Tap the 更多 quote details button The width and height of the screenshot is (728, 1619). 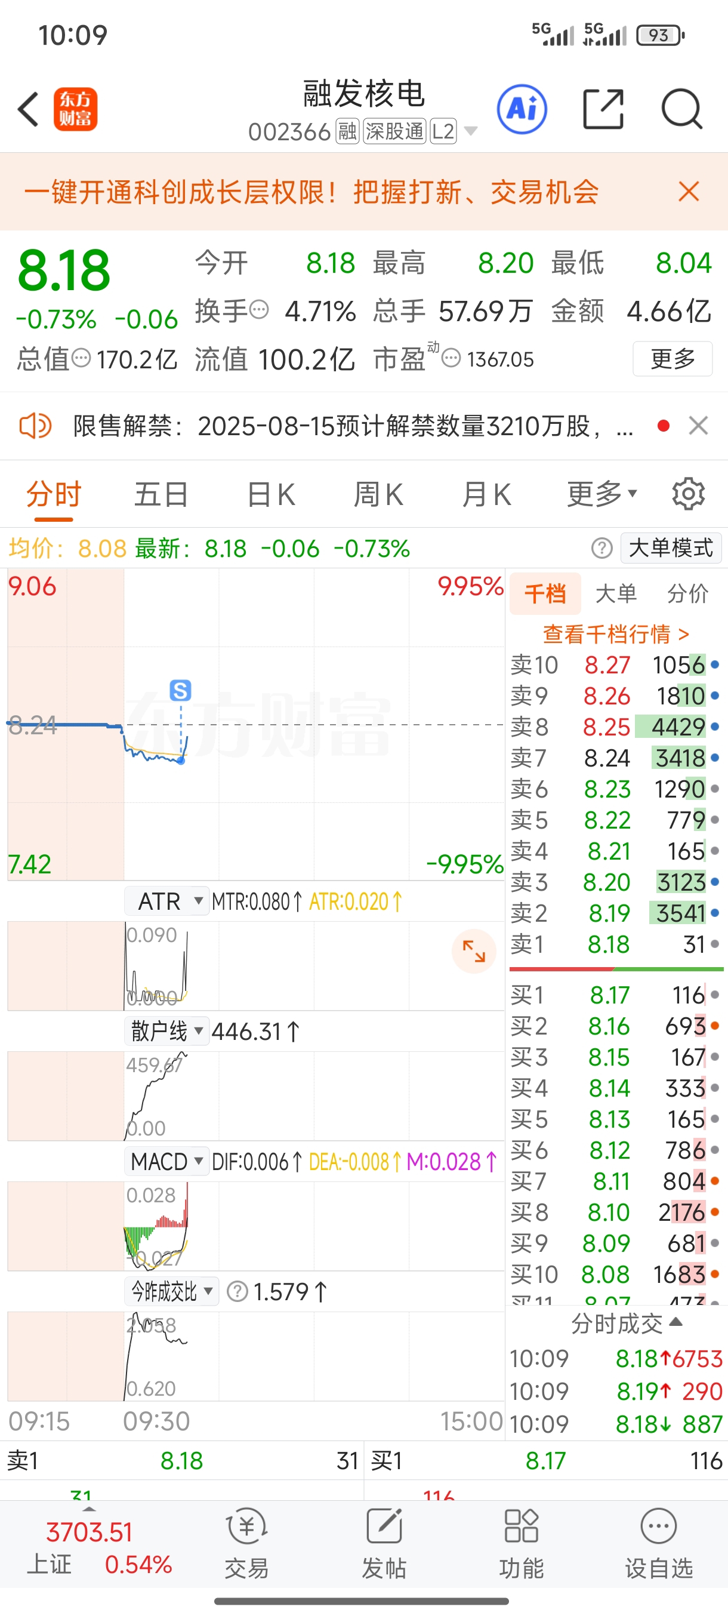tap(672, 358)
